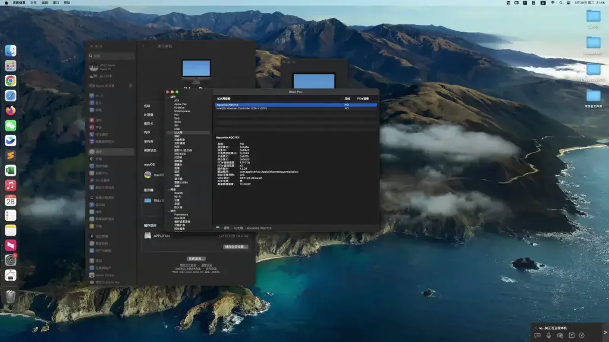Open WeChat from the Dock

pyautogui.click(x=11, y=125)
